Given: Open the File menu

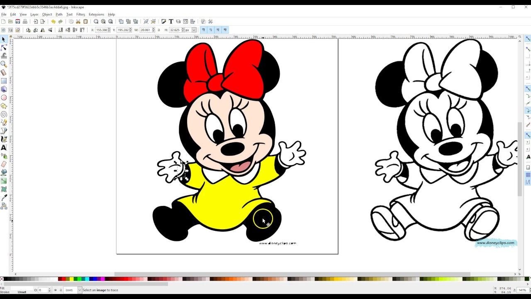Looking at the screenshot, I should click(4, 15).
